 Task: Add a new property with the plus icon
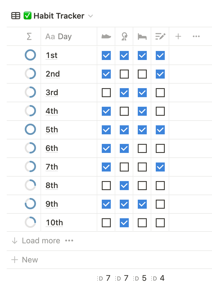click(178, 36)
